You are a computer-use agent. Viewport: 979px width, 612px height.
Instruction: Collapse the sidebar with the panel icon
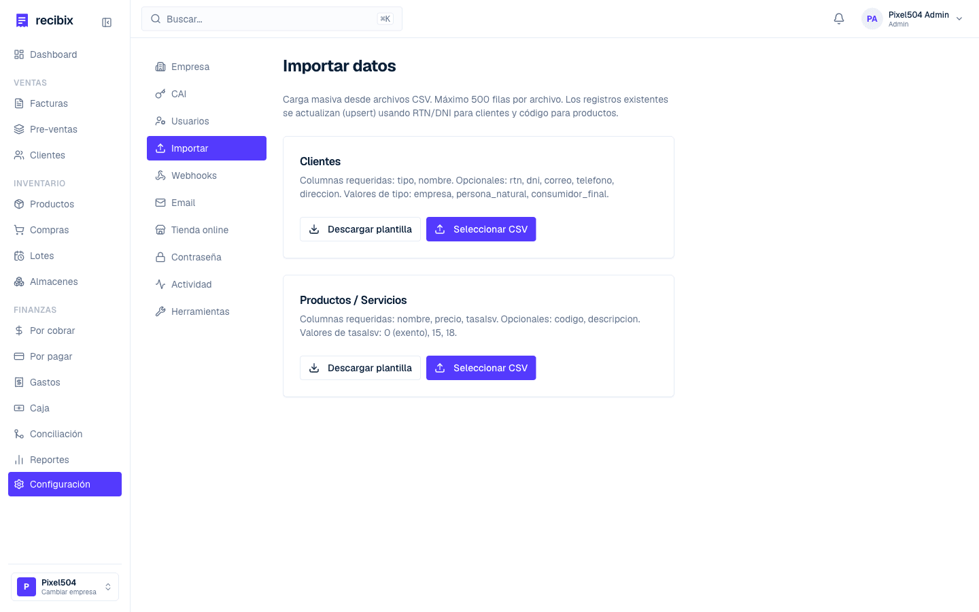point(107,22)
